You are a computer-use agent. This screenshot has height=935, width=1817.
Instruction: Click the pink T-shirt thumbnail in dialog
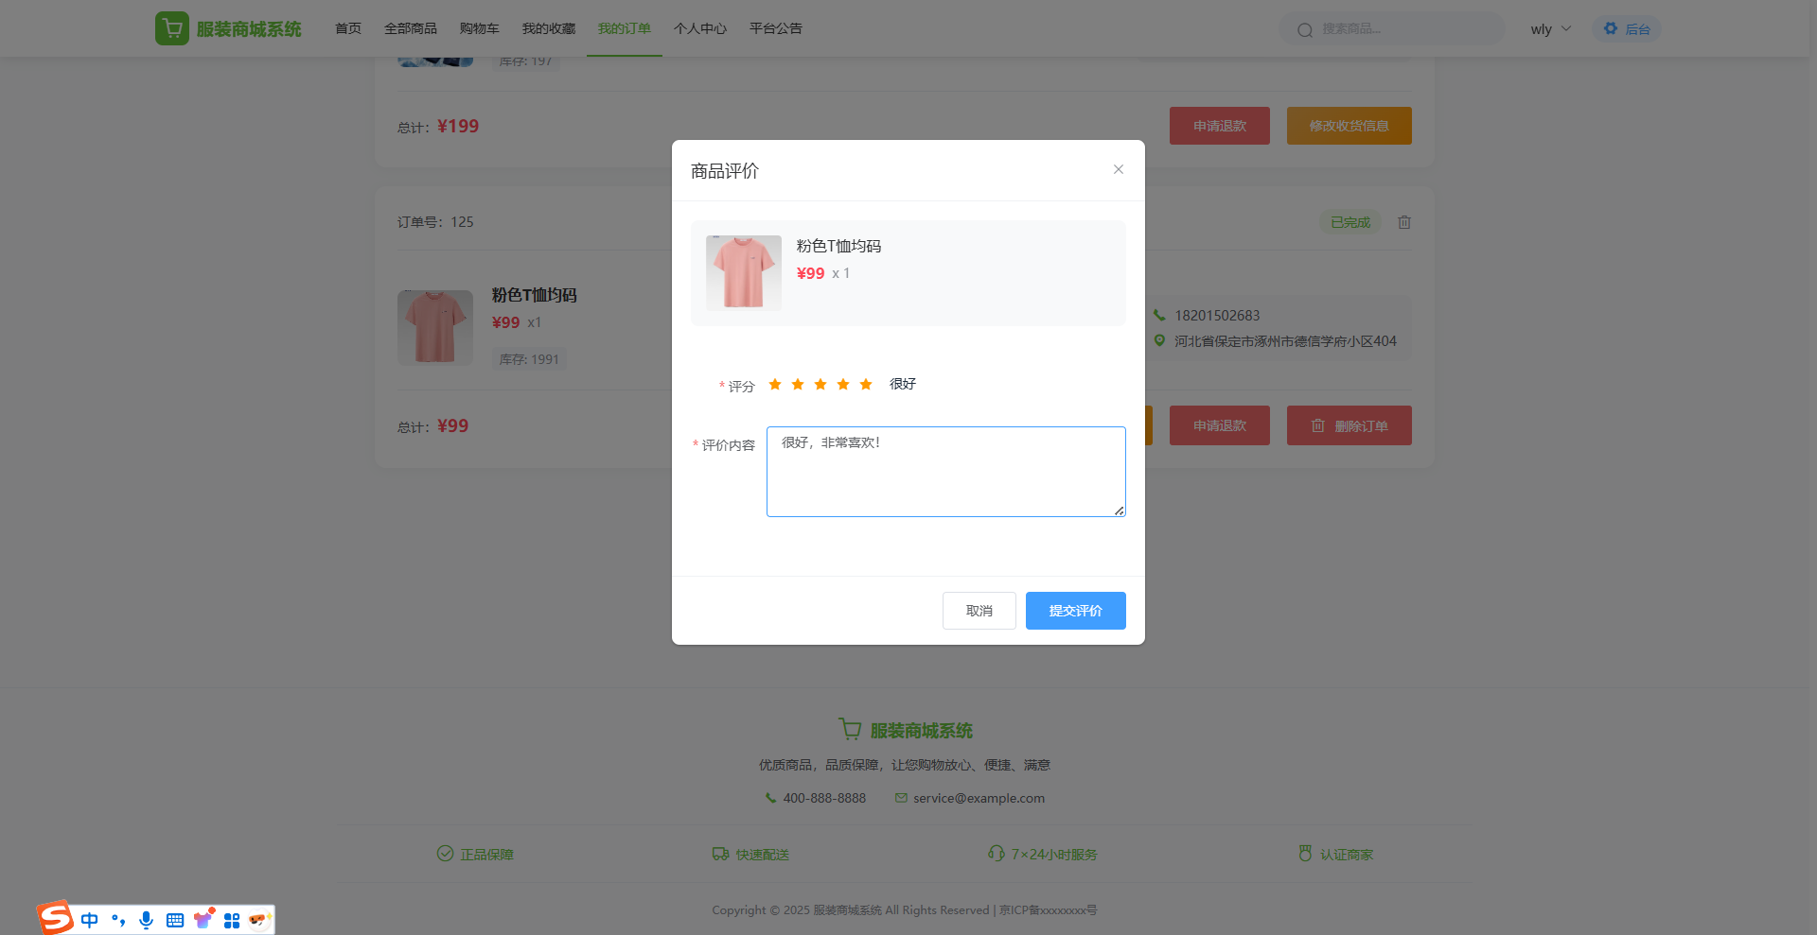(744, 273)
